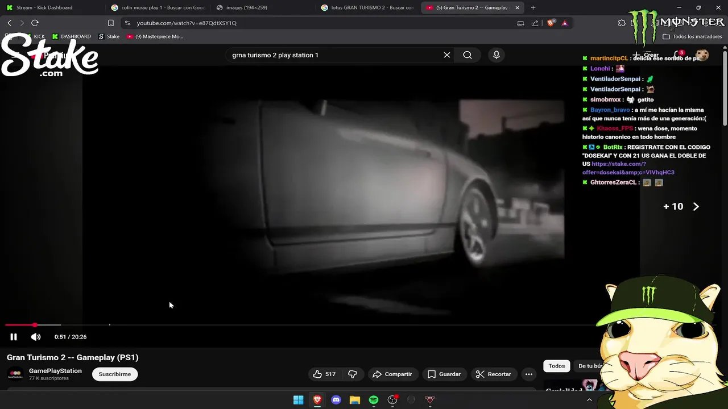This screenshot has height=409, width=728.
Task: Open the Stake bookmark
Action: pos(109,36)
